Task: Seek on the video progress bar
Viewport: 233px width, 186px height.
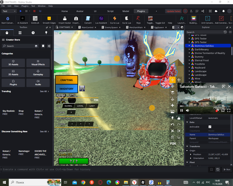Action: [x=205, y=106]
